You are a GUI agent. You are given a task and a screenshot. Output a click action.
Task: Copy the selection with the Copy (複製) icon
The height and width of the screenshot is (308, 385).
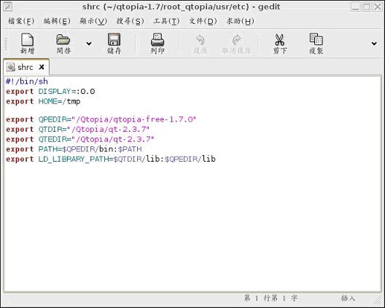[x=316, y=44]
